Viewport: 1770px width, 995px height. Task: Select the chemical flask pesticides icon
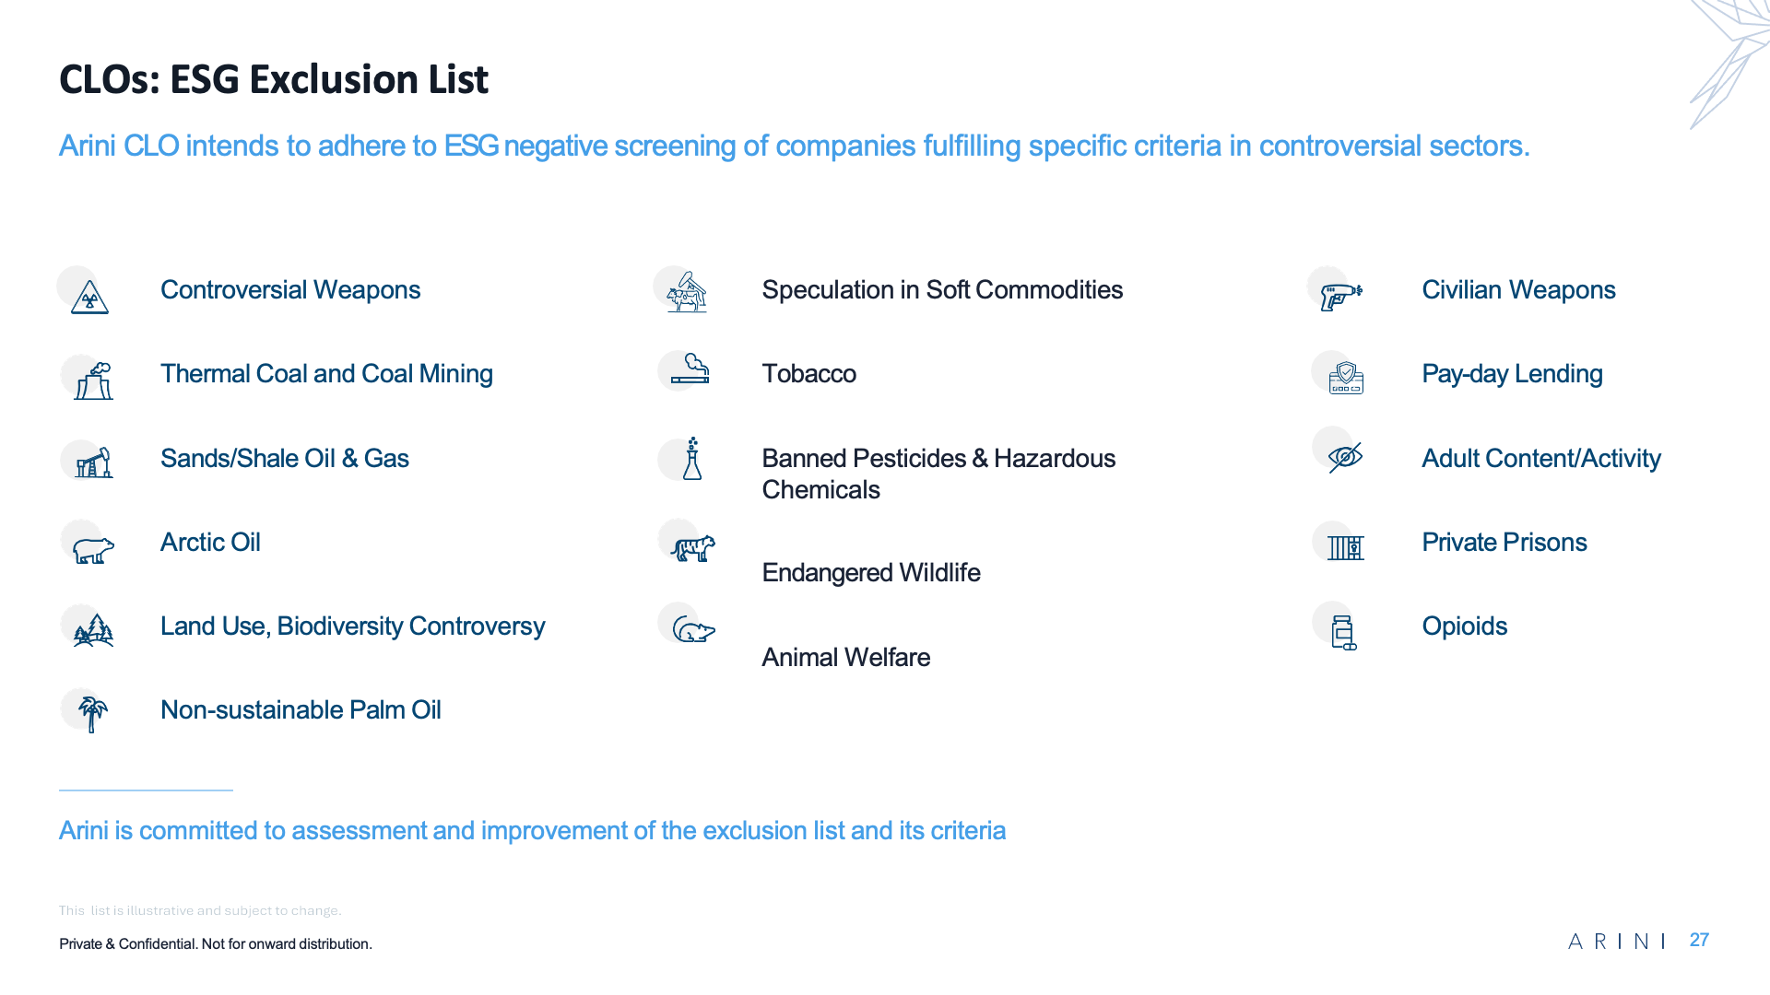point(692,459)
